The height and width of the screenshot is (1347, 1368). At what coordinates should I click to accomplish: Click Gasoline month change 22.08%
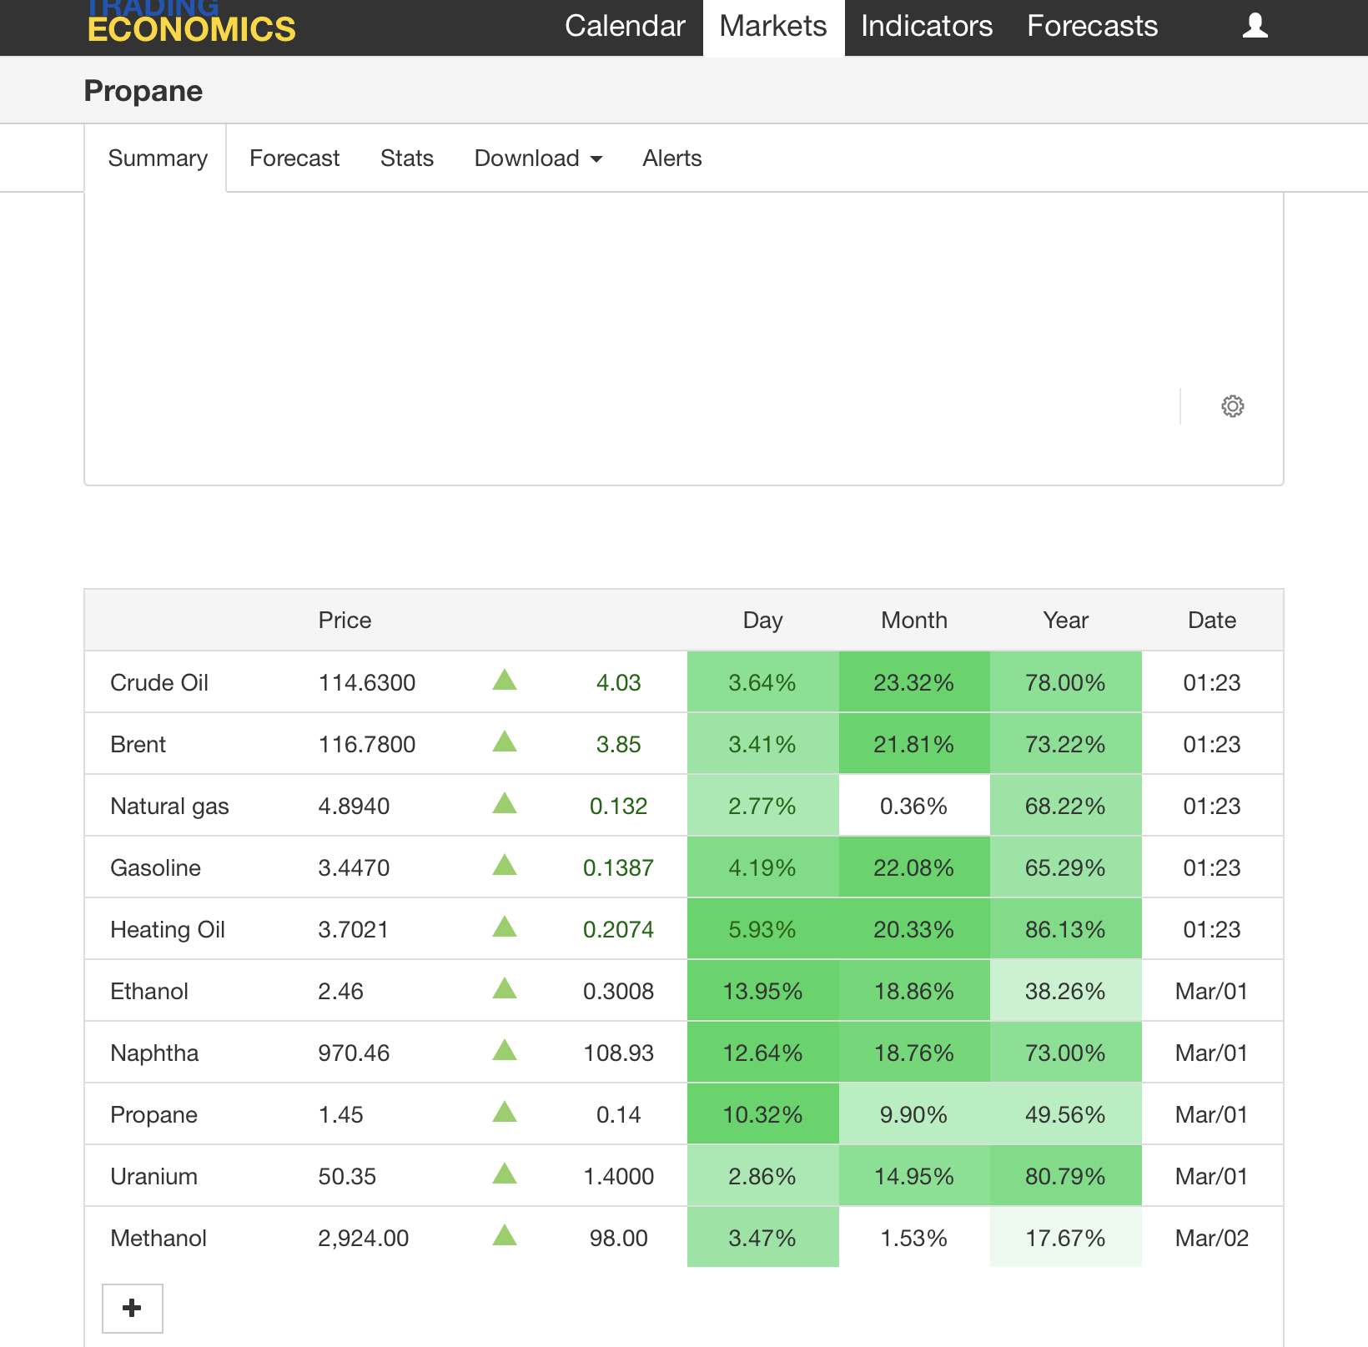[913, 868]
